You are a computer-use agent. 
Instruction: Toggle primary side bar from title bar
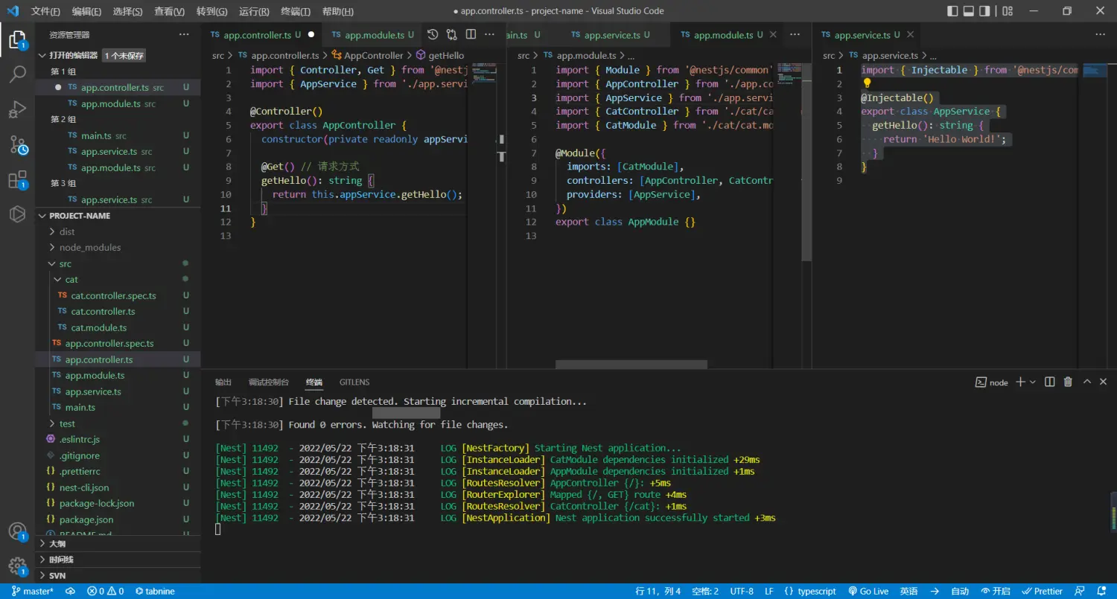[952, 11]
